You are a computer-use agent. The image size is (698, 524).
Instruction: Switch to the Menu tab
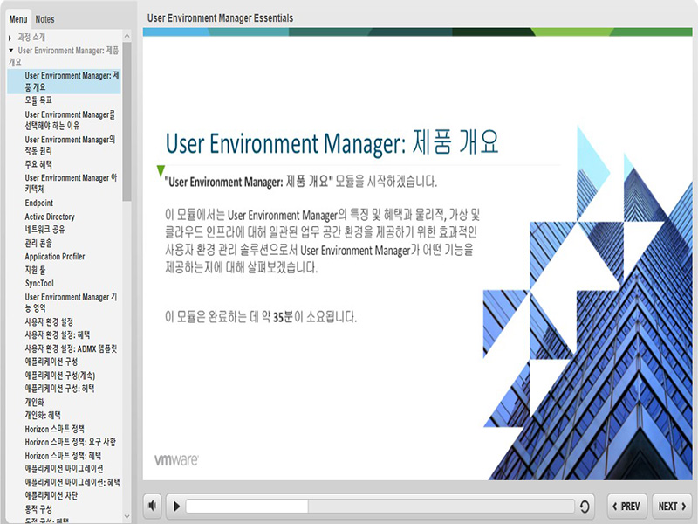click(x=18, y=19)
